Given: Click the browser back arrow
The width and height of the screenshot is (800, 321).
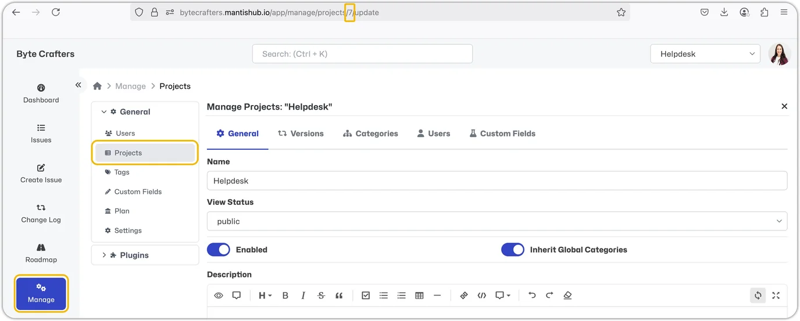Looking at the screenshot, I should 16,12.
